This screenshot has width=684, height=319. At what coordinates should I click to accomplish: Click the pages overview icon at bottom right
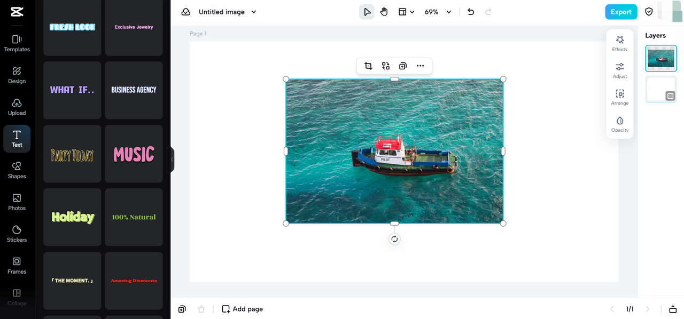pyautogui.click(x=673, y=309)
